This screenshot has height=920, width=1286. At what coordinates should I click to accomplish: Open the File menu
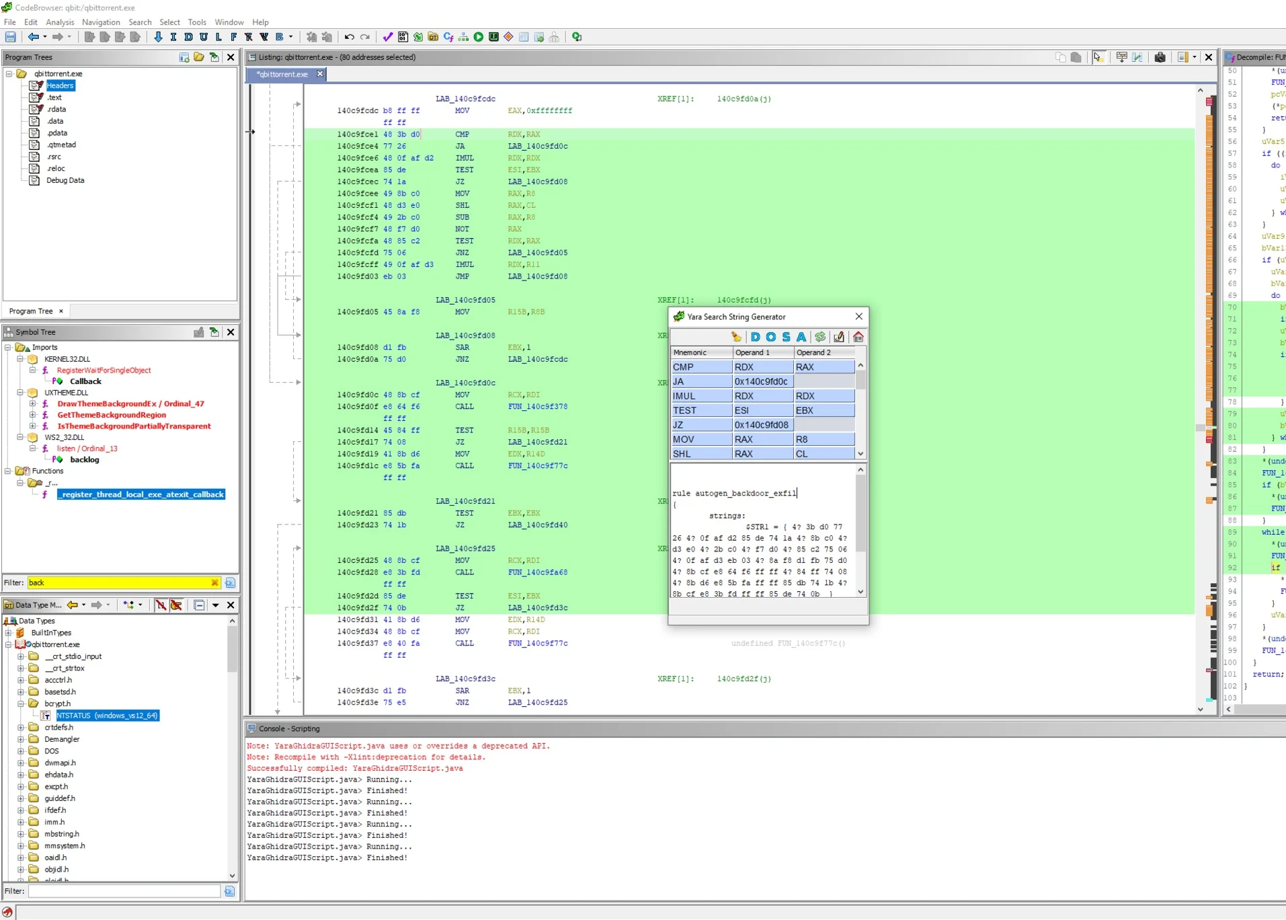(10, 22)
